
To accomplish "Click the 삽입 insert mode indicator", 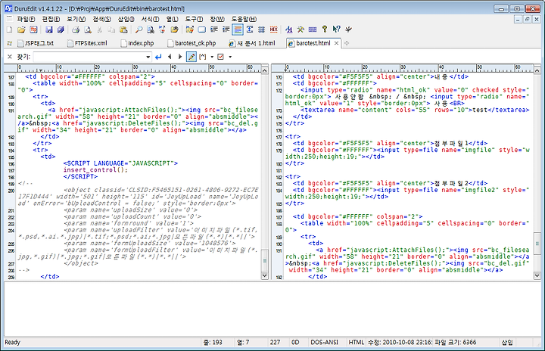I will coord(507,343).
